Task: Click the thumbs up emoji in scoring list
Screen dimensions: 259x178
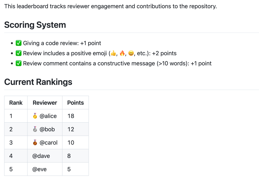Action: click(x=113, y=53)
